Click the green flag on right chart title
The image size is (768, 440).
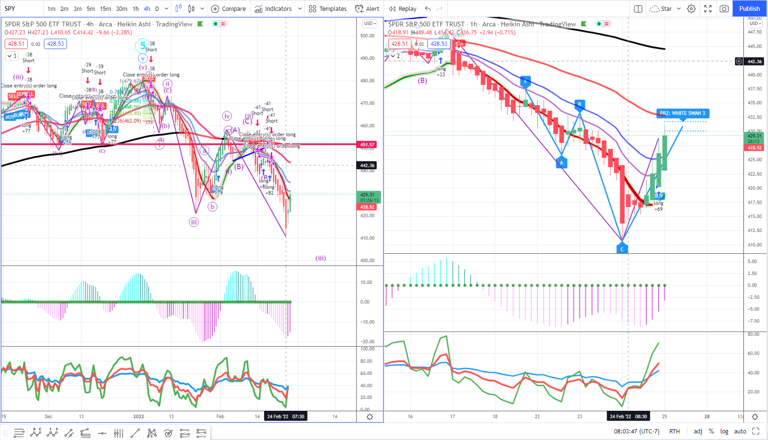[x=584, y=24]
